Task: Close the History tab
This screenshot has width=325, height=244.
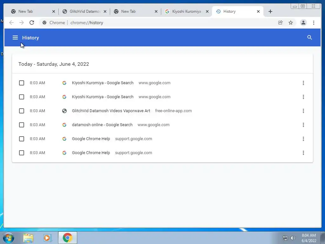Action: (258, 11)
